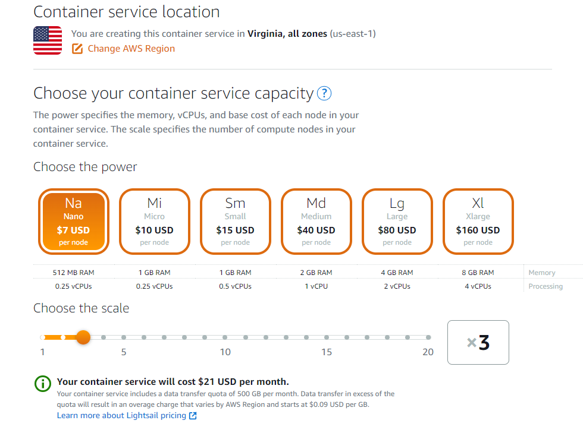Select the Small $15 USD power option
The image size is (583, 433).
236,222
